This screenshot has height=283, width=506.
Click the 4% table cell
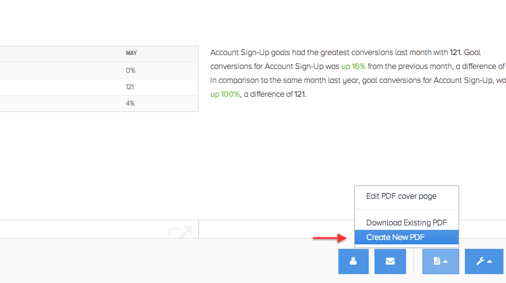[130, 103]
